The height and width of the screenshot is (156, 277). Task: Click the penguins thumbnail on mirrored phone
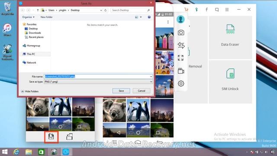(x=138, y=110)
